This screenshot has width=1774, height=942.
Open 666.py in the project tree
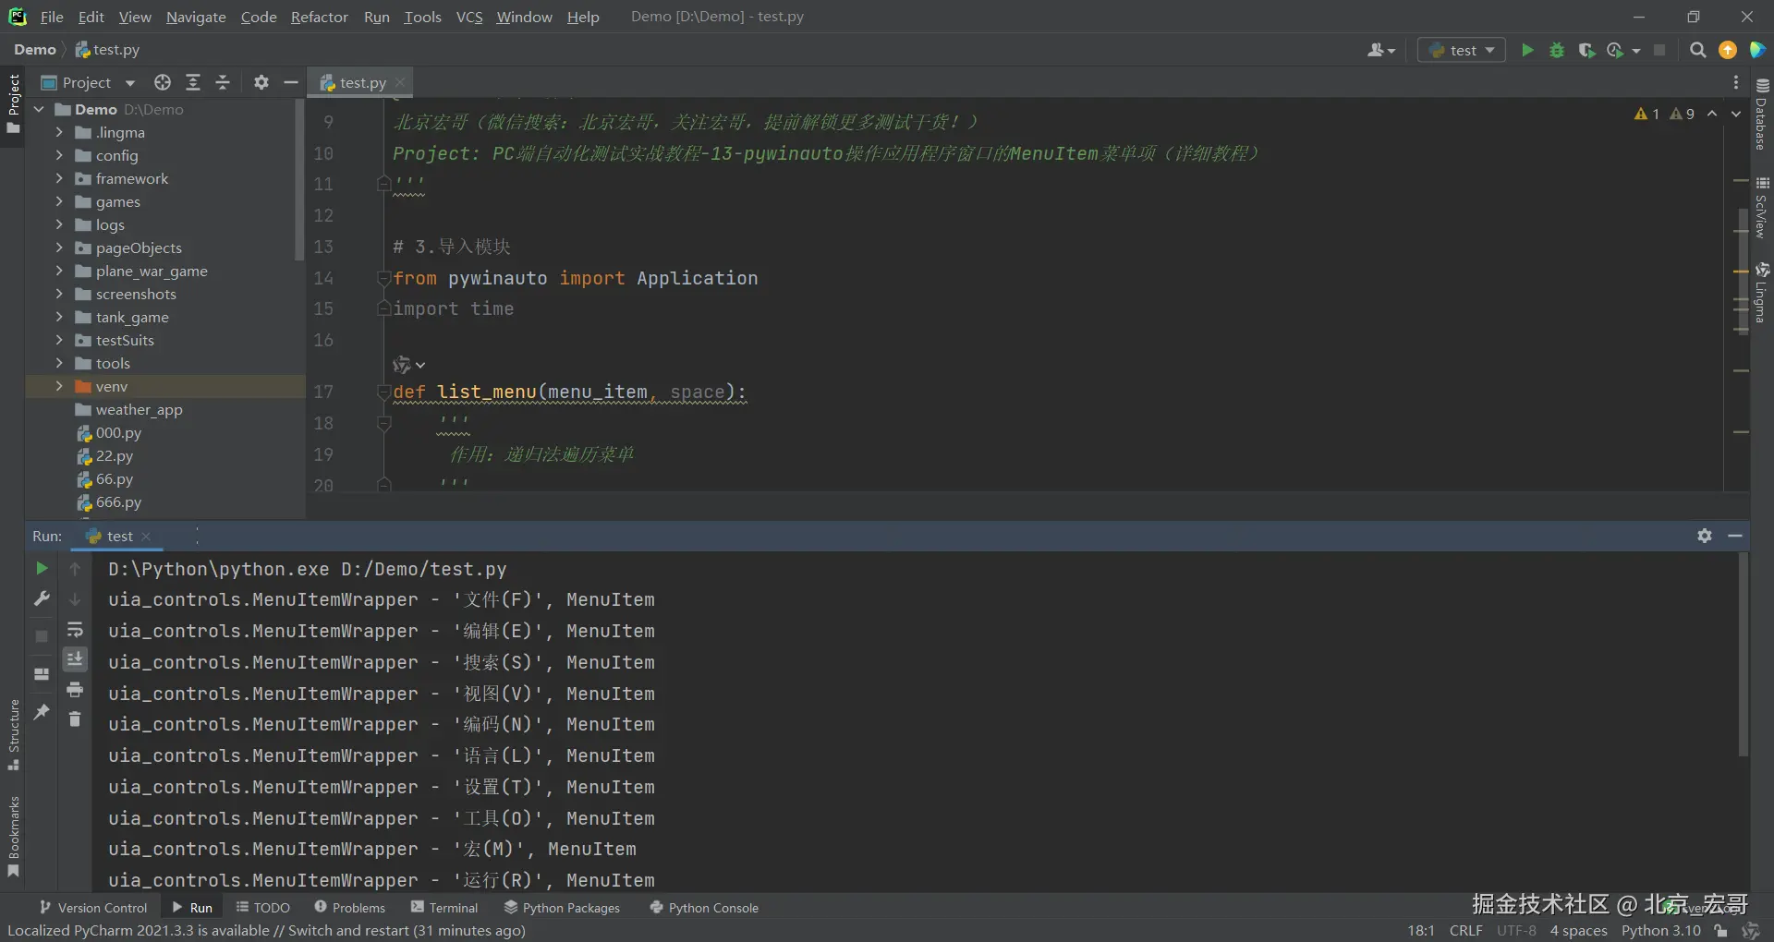point(118,502)
